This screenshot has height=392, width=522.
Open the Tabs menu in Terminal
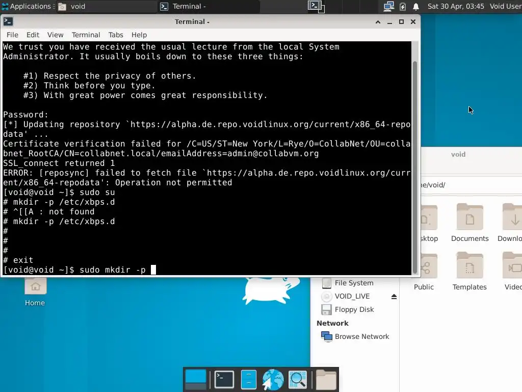coord(116,35)
